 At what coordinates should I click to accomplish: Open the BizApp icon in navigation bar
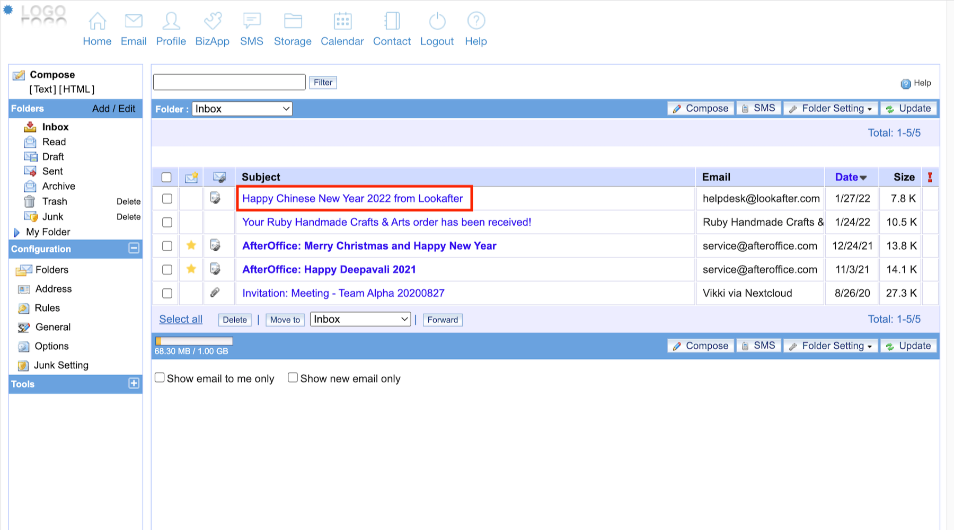pyautogui.click(x=212, y=21)
